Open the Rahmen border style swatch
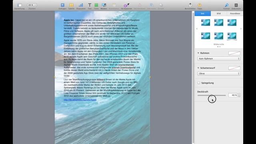The height and width of the screenshot is (144, 256). pos(234,53)
